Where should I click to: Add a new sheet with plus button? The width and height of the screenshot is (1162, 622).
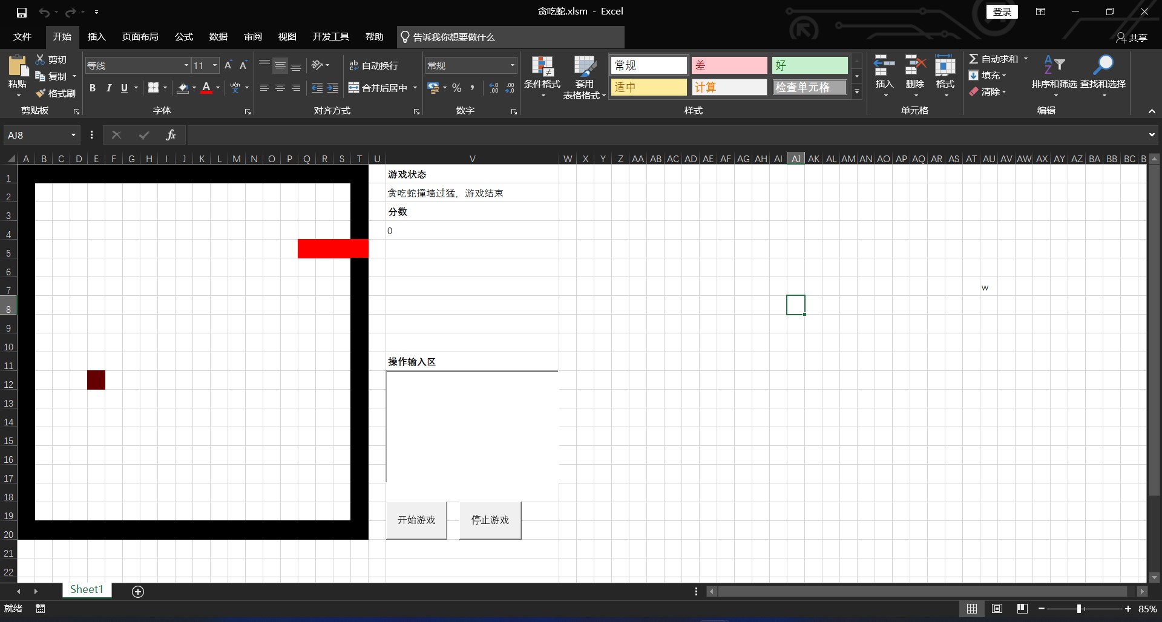[x=138, y=592]
